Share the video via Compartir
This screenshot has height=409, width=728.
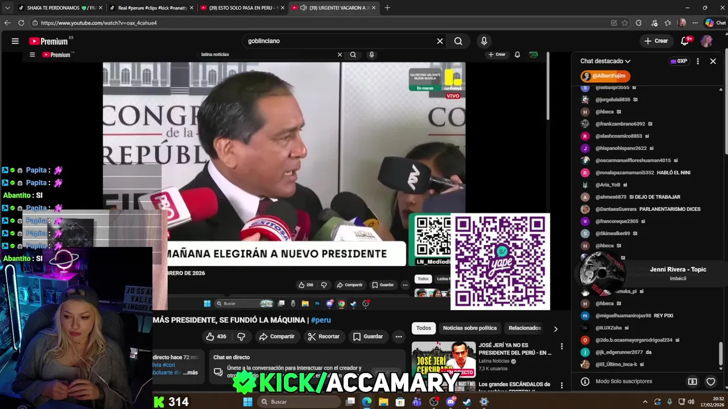[277, 336]
